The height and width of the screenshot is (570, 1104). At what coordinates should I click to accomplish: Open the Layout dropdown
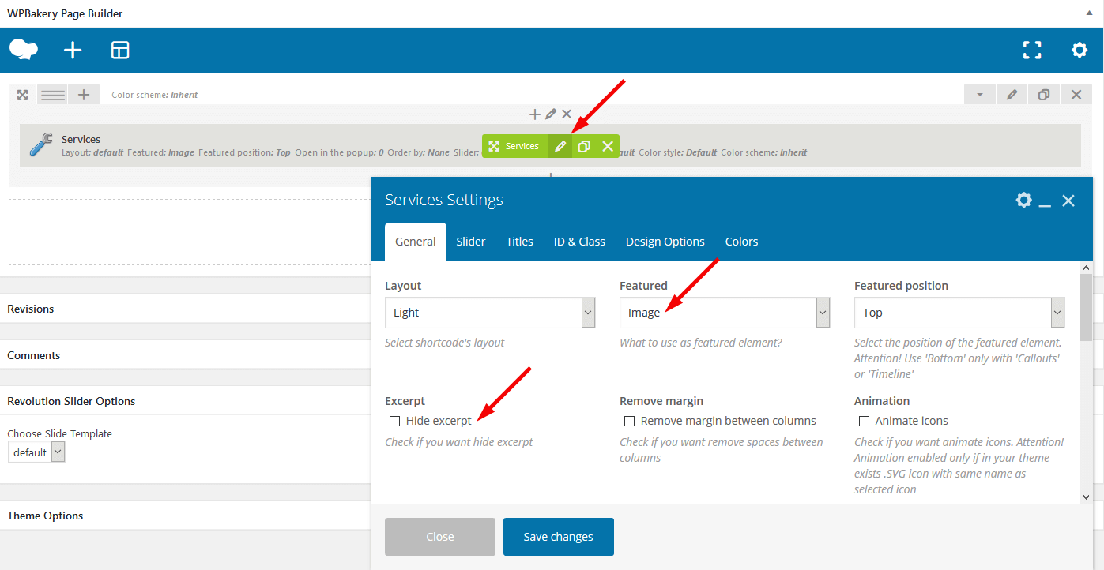coord(490,313)
